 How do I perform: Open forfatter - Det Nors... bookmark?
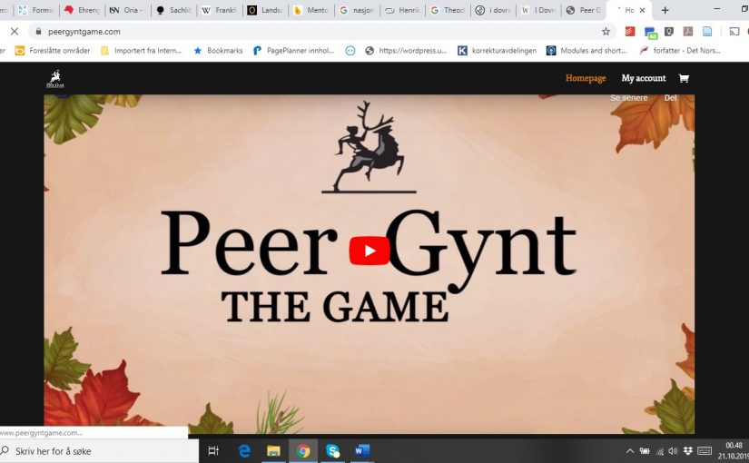click(680, 50)
